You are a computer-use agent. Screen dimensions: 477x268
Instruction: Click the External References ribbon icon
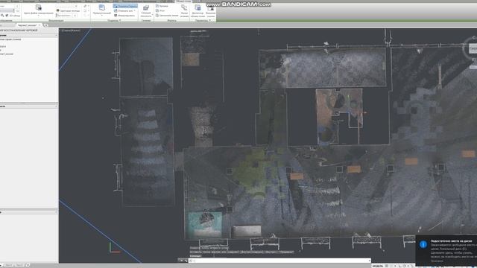[x=210, y=10]
